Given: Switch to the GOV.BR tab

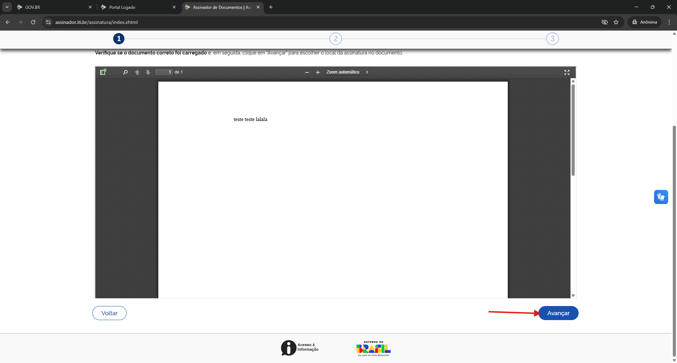Looking at the screenshot, I should click(53, 7).
